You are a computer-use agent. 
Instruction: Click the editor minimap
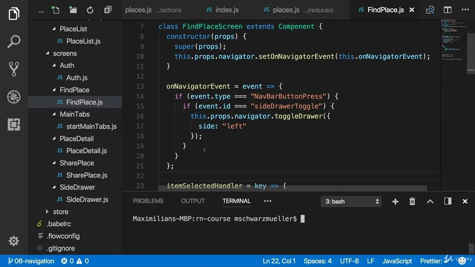click(453, 41)
